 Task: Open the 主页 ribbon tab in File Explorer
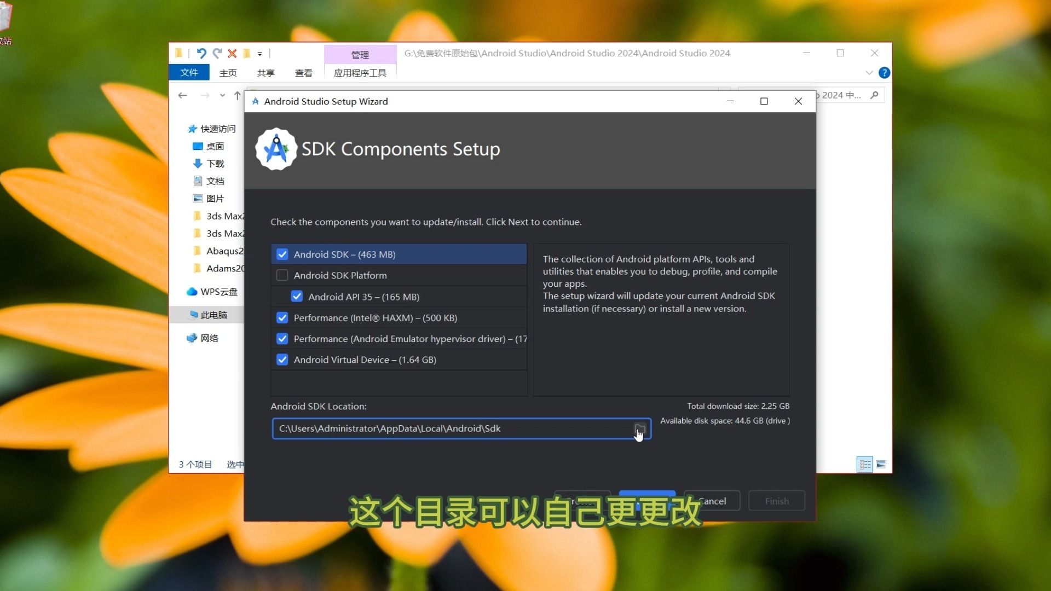[x=228, y=73]
